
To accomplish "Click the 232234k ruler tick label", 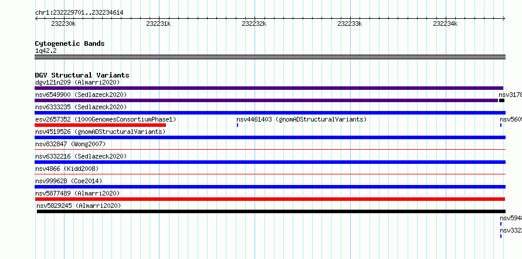I will tap(445, 23).
